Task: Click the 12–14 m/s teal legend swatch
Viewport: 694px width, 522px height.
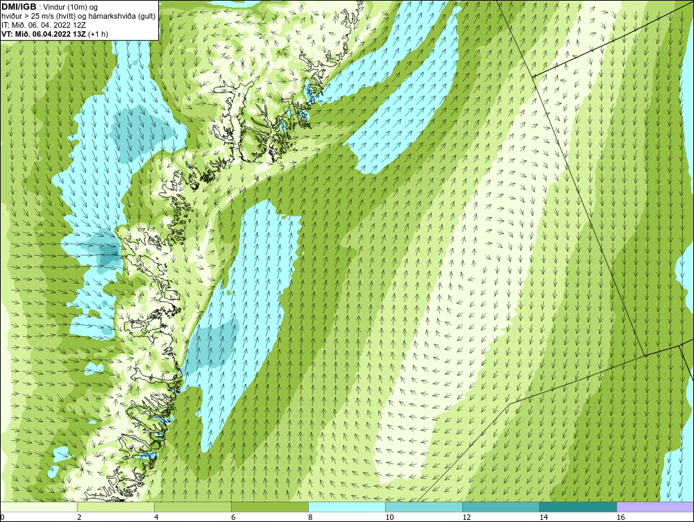Action: point(501,507)
